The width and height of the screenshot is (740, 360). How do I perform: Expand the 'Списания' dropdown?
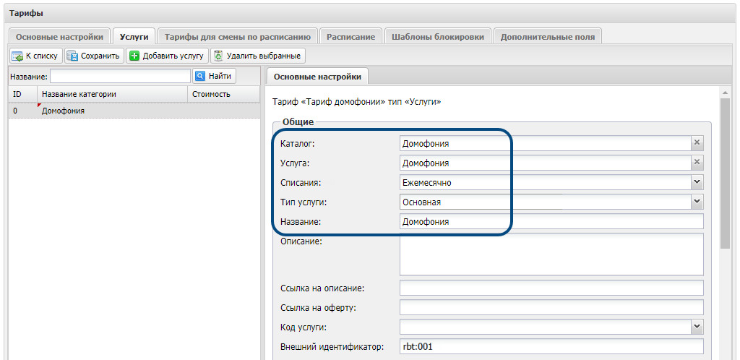point(697,182)
